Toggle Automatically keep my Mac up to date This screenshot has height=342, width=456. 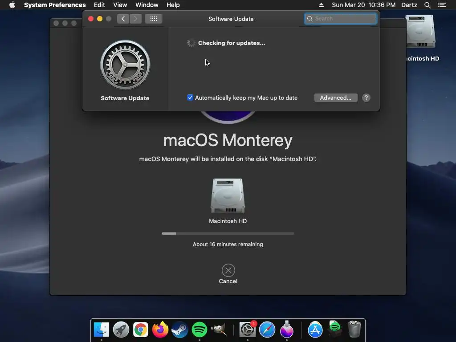pos(190,98)
